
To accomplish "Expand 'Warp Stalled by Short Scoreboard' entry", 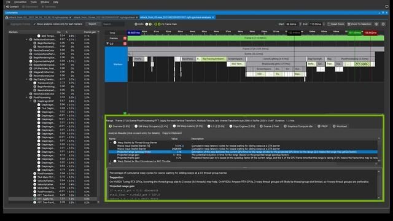I will tap(111, 161).
